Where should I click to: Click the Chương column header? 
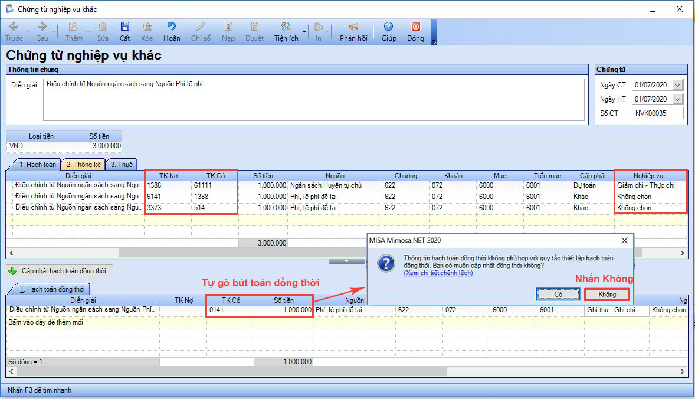coord(405,176)
